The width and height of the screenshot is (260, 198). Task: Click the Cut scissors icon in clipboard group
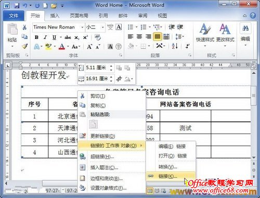[x=24, y=27]
